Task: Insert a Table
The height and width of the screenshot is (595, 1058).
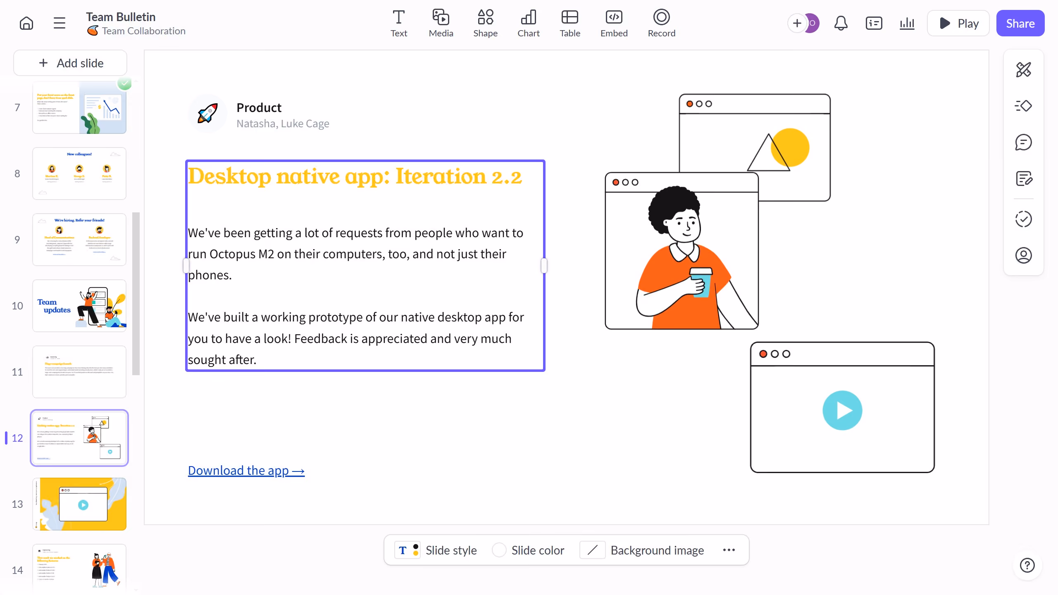Action: tap(570, 24)
